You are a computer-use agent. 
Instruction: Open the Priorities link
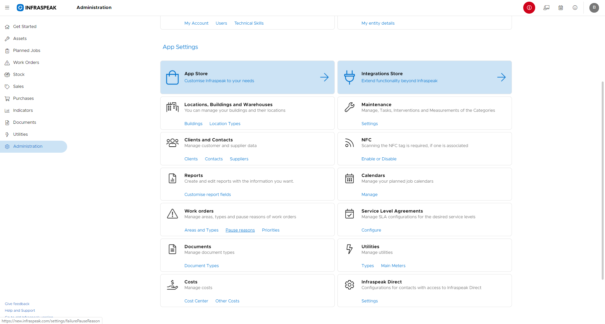point(271,230)
